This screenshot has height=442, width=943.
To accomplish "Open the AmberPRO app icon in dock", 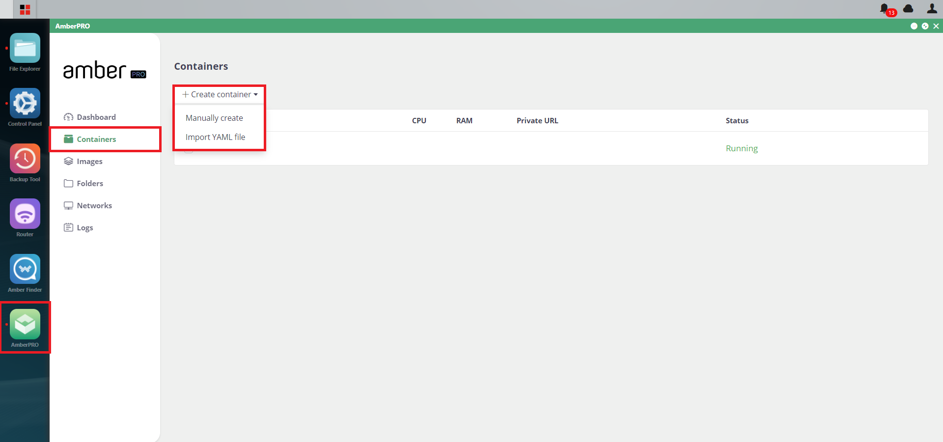I will pyautogui.click(x=25, y=324).
